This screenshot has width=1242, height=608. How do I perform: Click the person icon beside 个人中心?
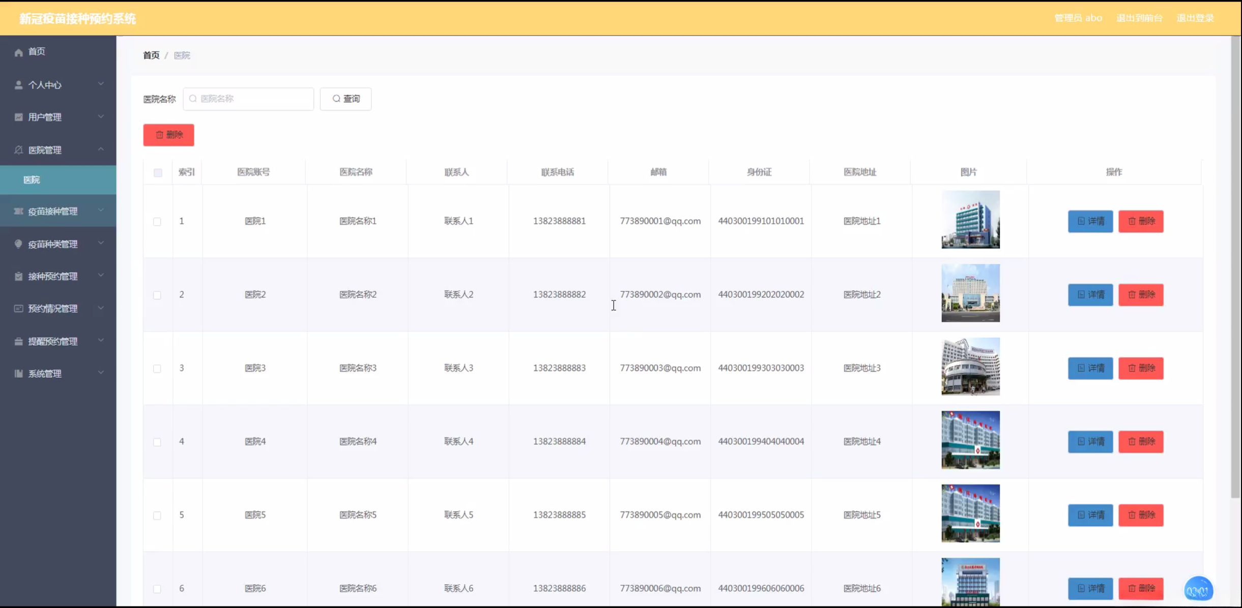coord(19,85)
